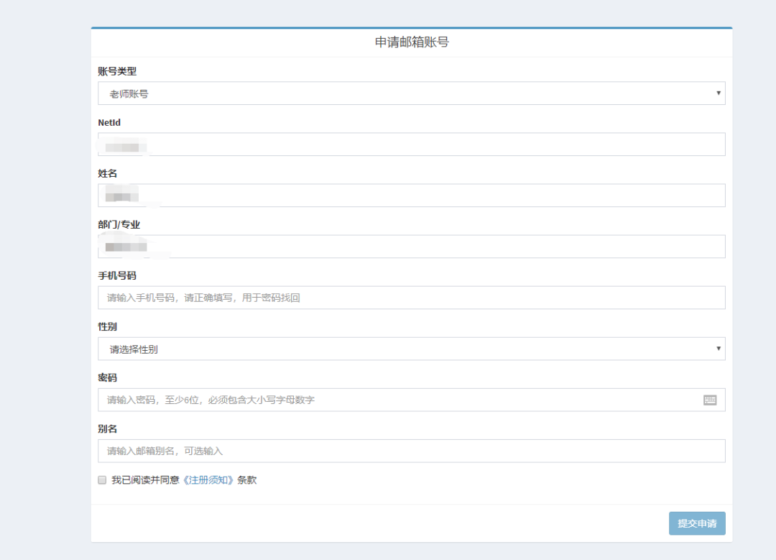Viewport: 776px width, 560px height.
Task: Activate the 部门/专业 input field
Action: point(411,246)
